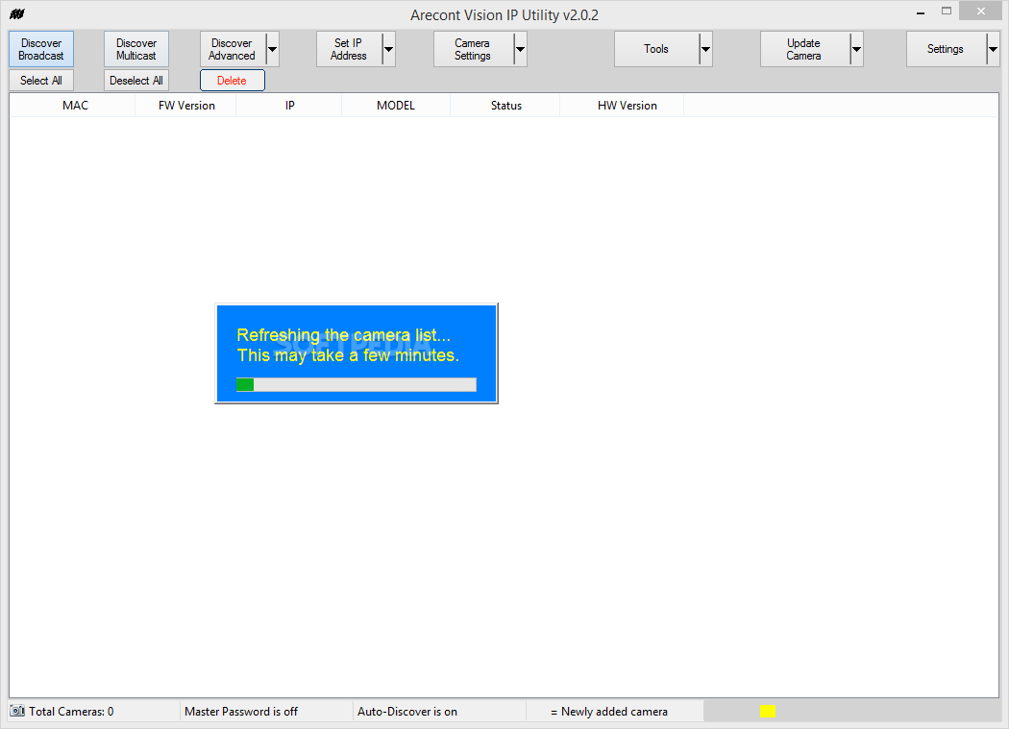Select All cameras
This screenshot has height=729, width=1009.
tap(41, 81)
